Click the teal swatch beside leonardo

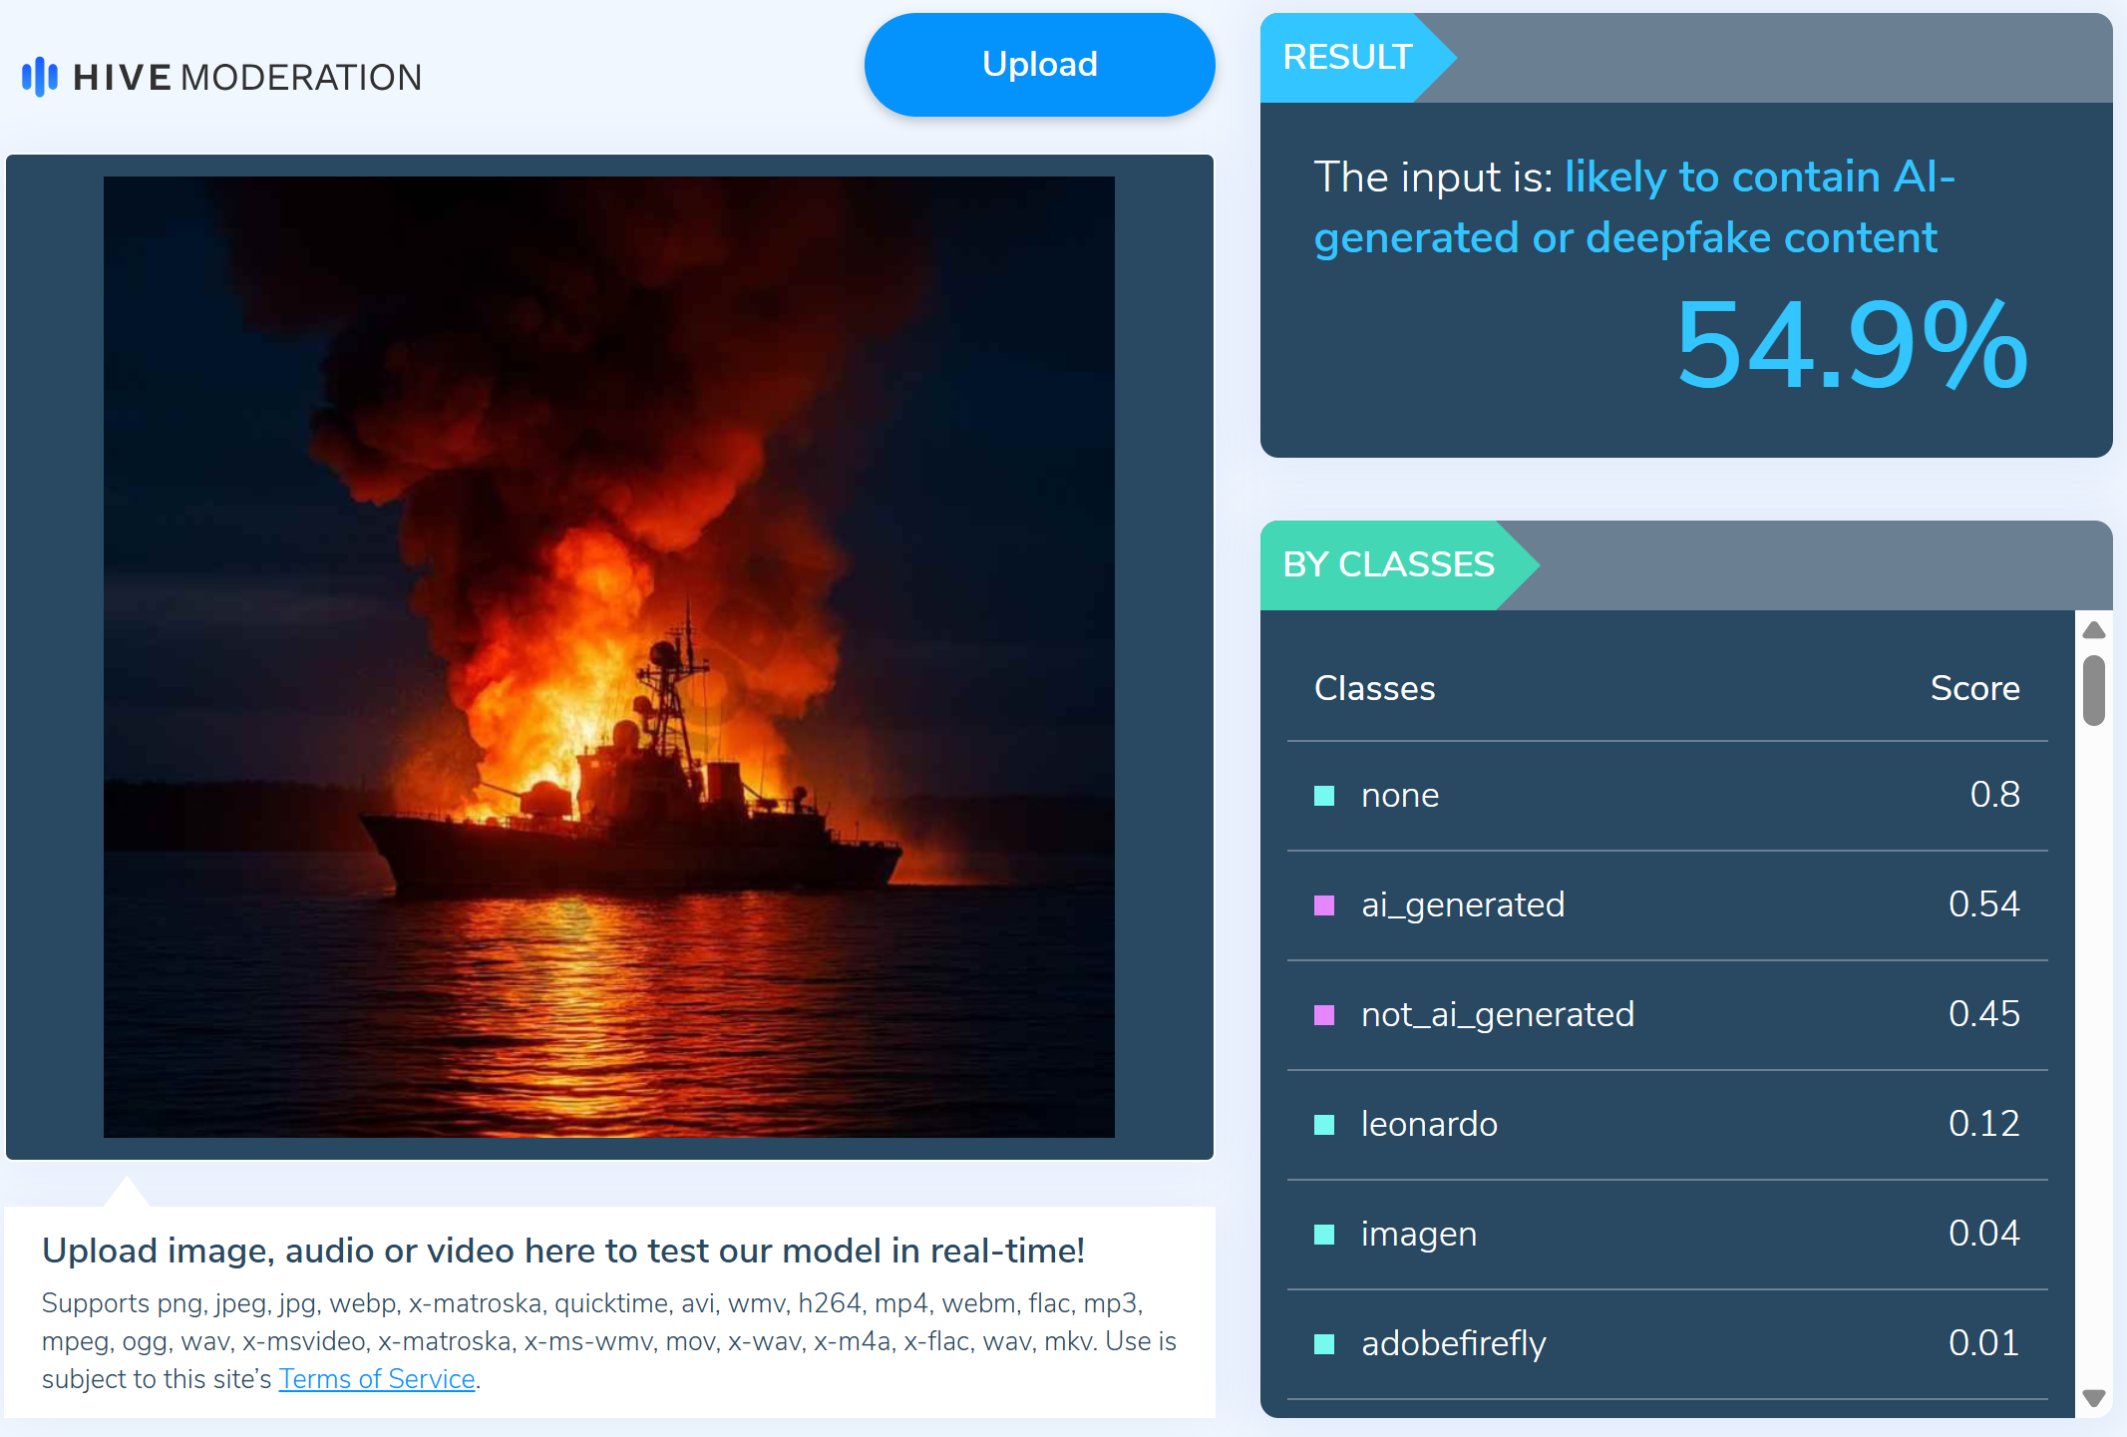coord(1324,1125)
